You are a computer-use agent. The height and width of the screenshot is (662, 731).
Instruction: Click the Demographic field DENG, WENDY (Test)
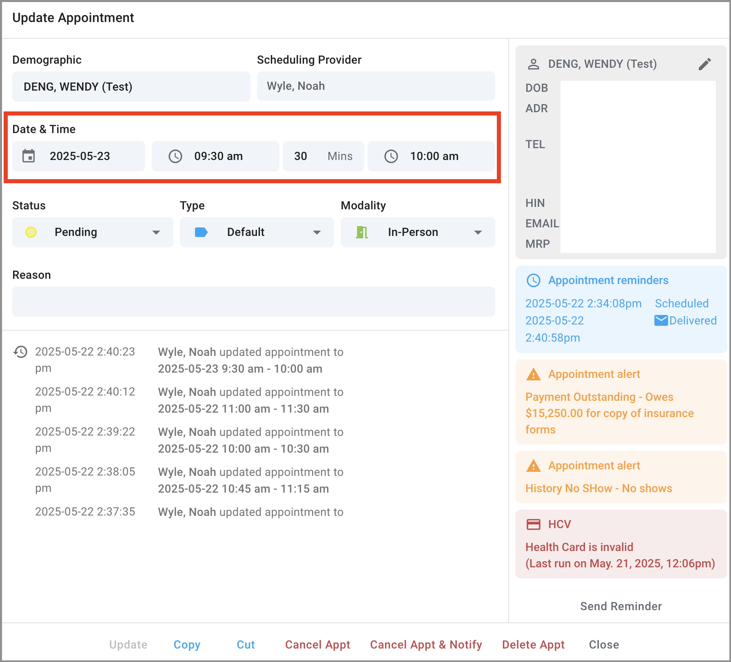pyautogui.click(x=131, y=87)
